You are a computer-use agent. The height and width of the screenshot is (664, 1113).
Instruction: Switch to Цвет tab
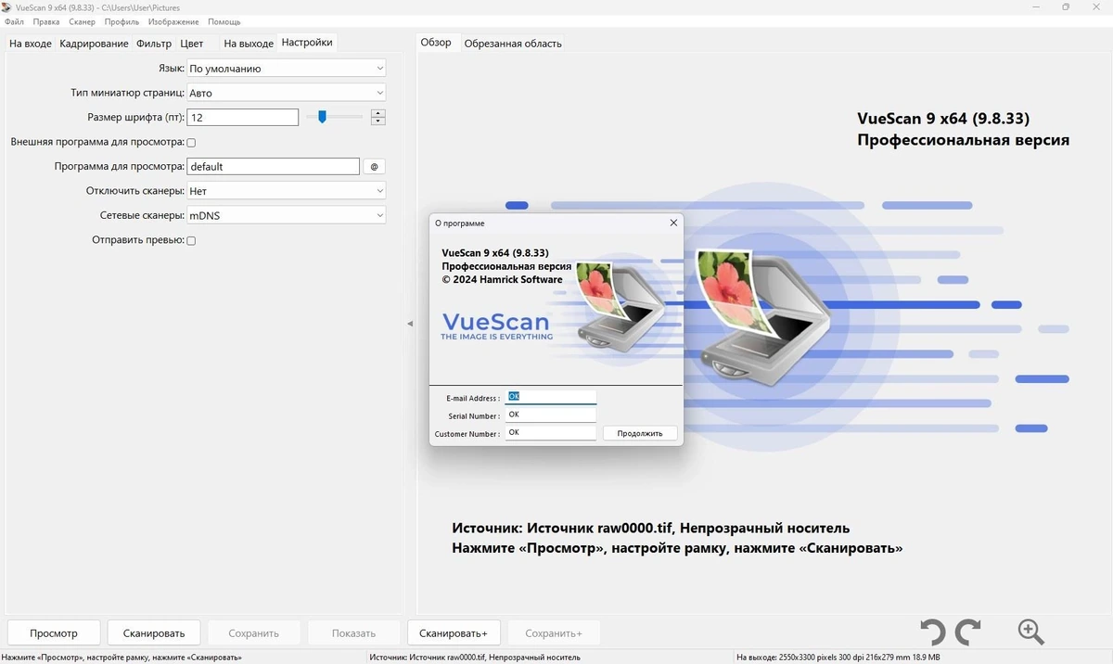point(192,44)
